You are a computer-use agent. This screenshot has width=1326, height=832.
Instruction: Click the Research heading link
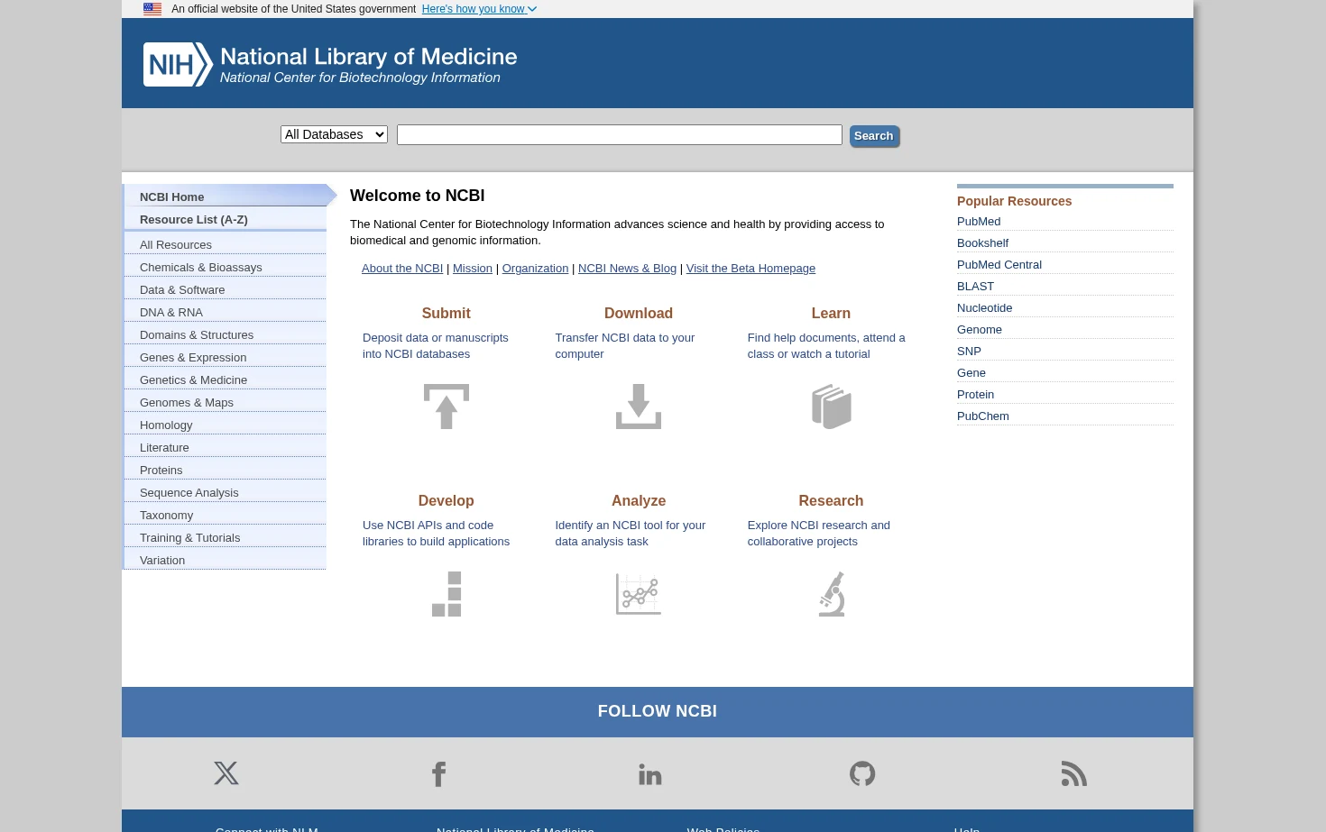tap(831, 501)
